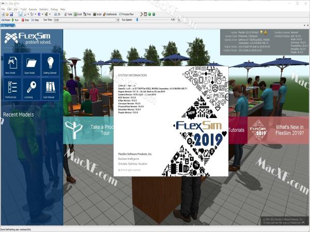The width and height of the screenshot is (310, 232).
Task: Click the Run Speed value 4.00
Action: pos(173,20)
